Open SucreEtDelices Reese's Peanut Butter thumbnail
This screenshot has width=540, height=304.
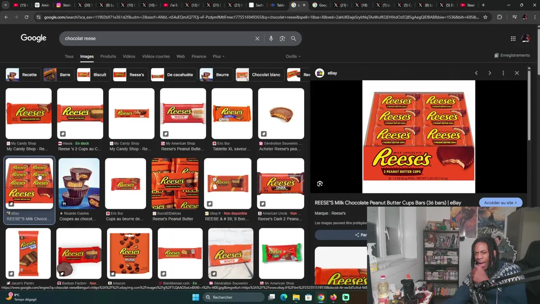175,184
